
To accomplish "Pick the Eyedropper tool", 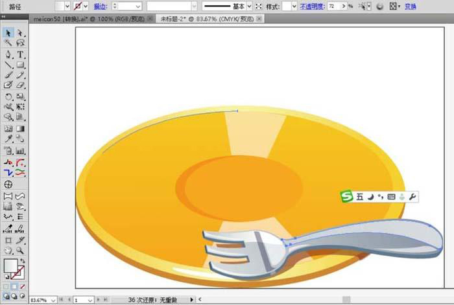I will (8, 139).
